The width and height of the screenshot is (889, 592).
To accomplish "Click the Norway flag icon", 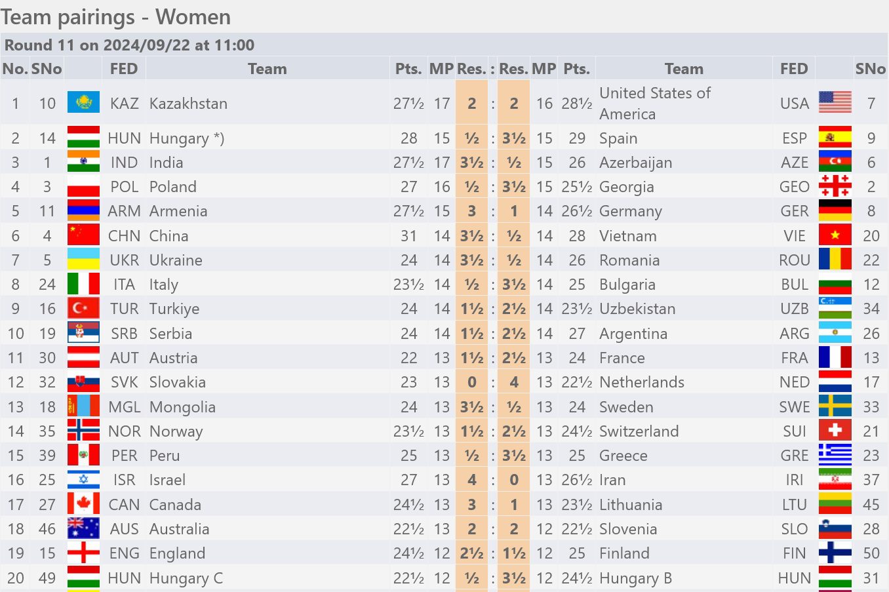I will click(83, 431).
